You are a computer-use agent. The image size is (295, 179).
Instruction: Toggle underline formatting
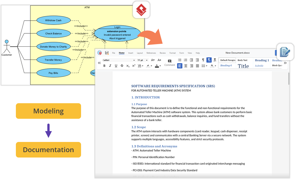tap(116, 66)
